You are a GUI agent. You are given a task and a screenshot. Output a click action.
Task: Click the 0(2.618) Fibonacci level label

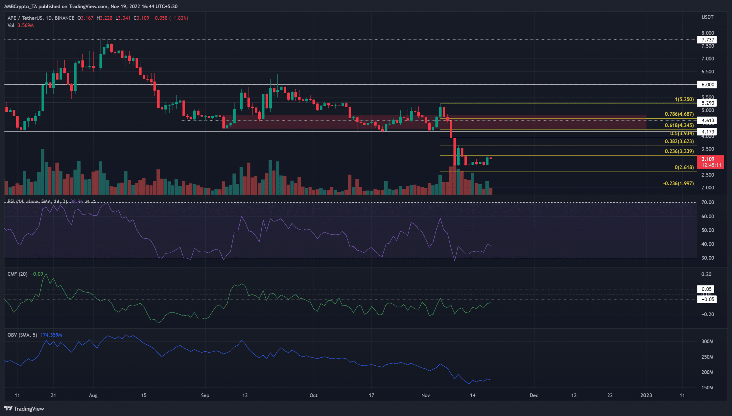pyautogui.click(x=684, y=167)
